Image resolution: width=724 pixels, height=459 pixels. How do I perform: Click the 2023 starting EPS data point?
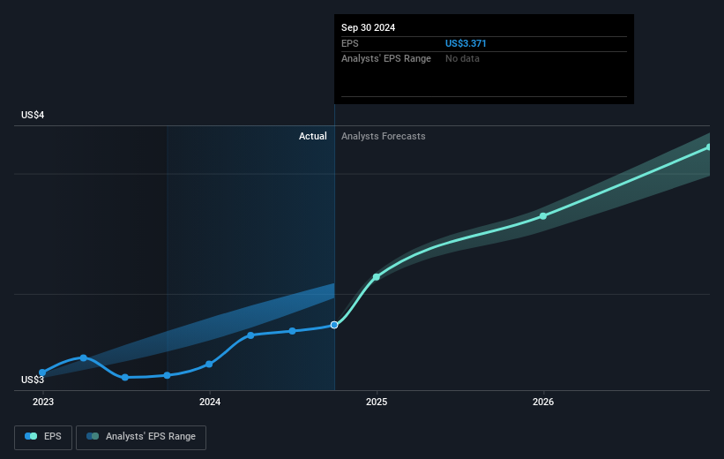coord(42,372)
